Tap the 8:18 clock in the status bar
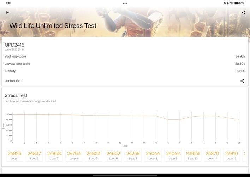Viewport: 250px width, 177px height. pyautogui.click(x=8, y=3)
